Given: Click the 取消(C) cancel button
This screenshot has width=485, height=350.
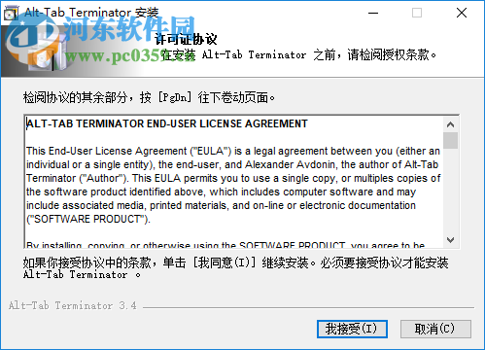Looking at the screenshot, I should (435, 329).
